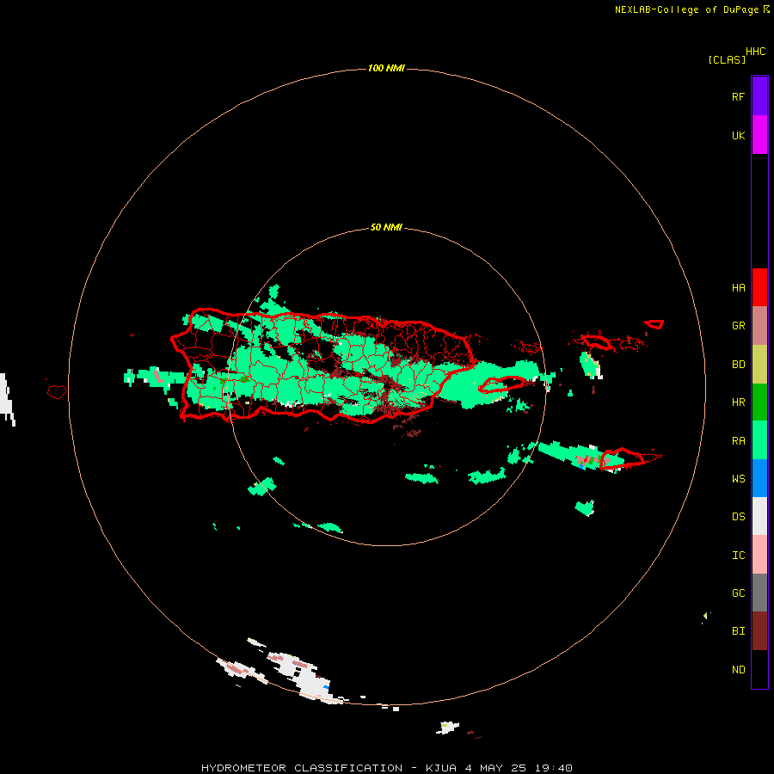Click the GR legend label

738,326
